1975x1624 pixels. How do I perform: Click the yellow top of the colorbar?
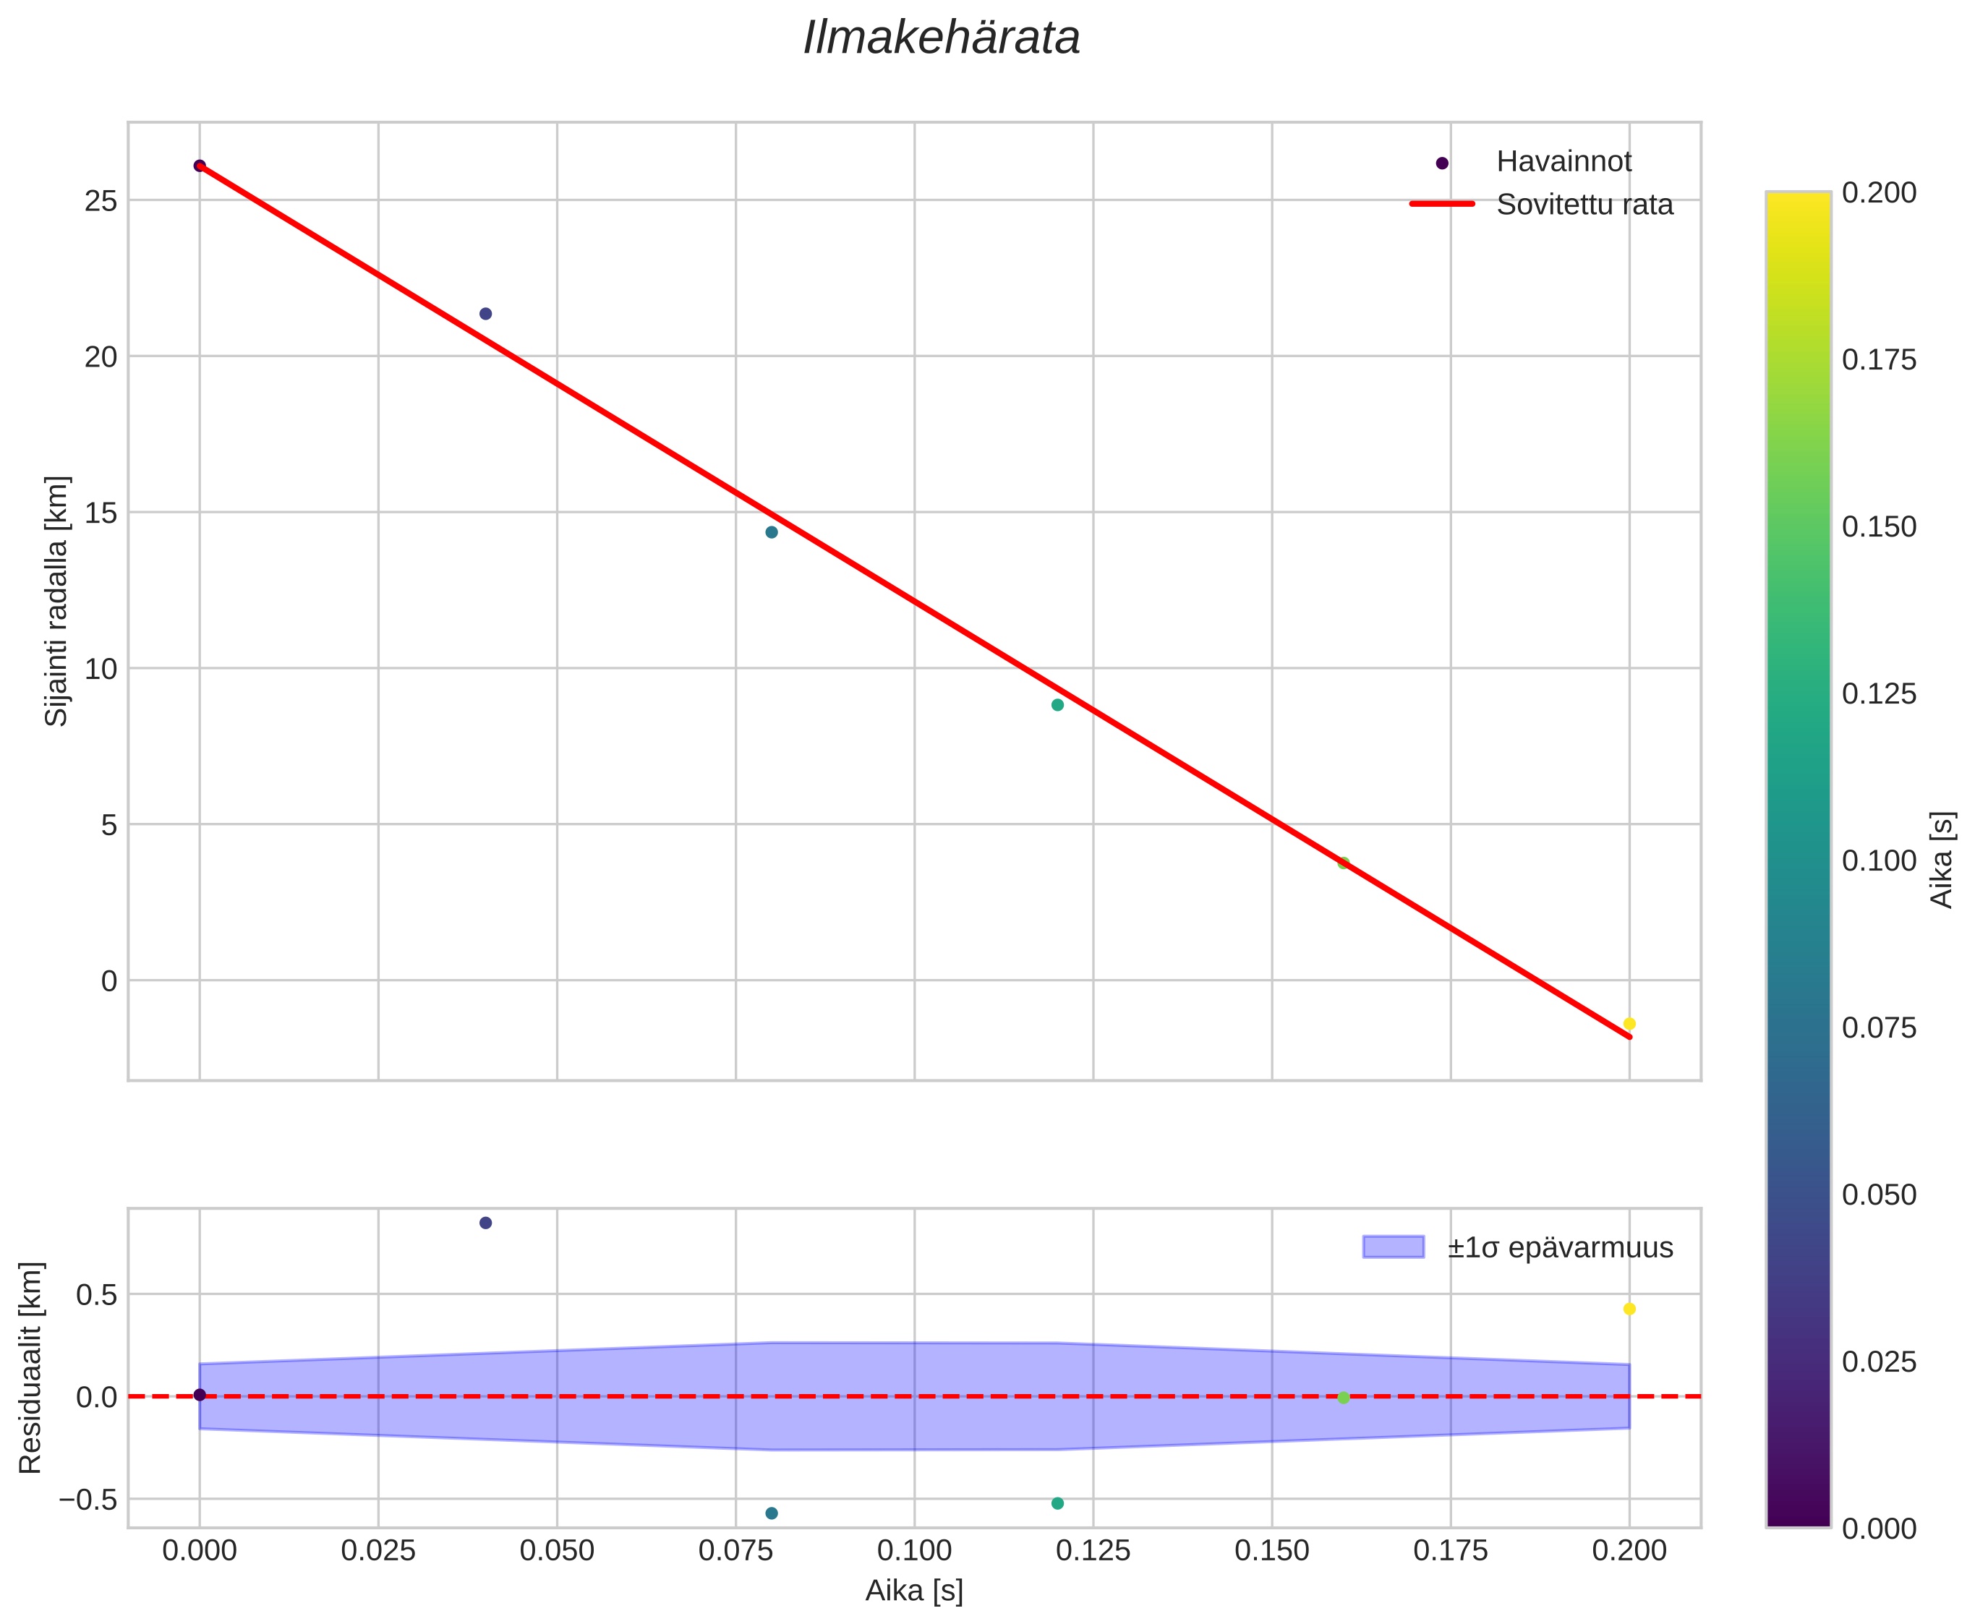click(1797, 201)
